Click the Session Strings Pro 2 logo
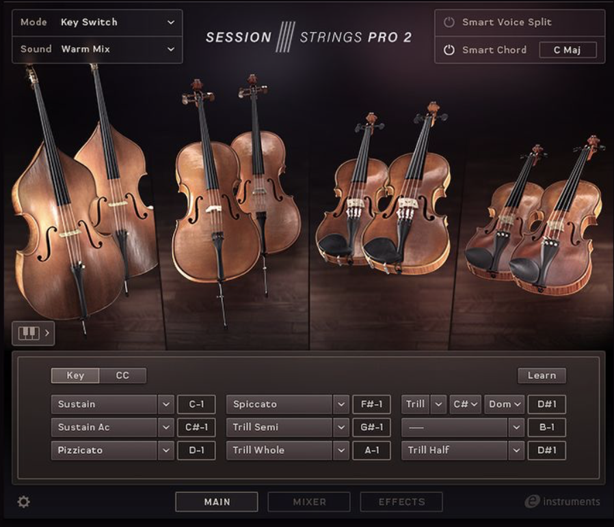The height and width of the screenshot is (527, 614). 307,36
